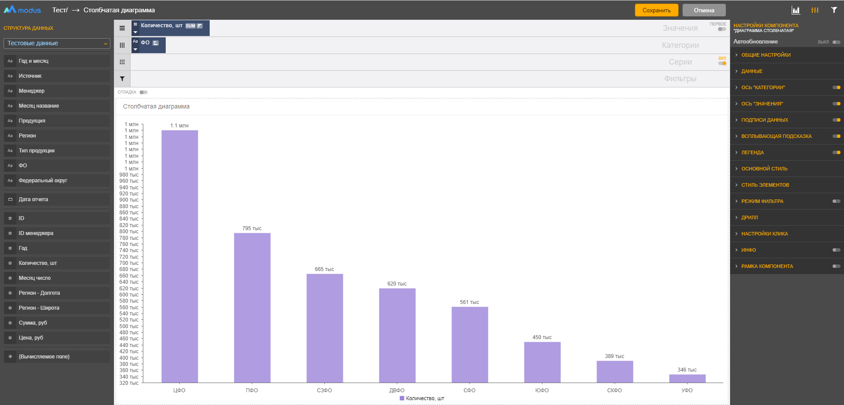Click the orange settings sliders icon
The height and width of the screenshot is (405, 844).
(815, 10)
